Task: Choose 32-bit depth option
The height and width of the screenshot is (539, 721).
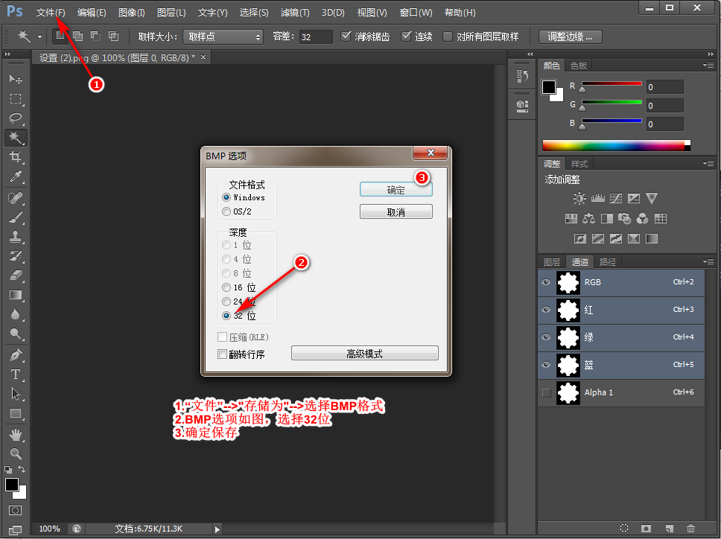Action: coord(226,316)
